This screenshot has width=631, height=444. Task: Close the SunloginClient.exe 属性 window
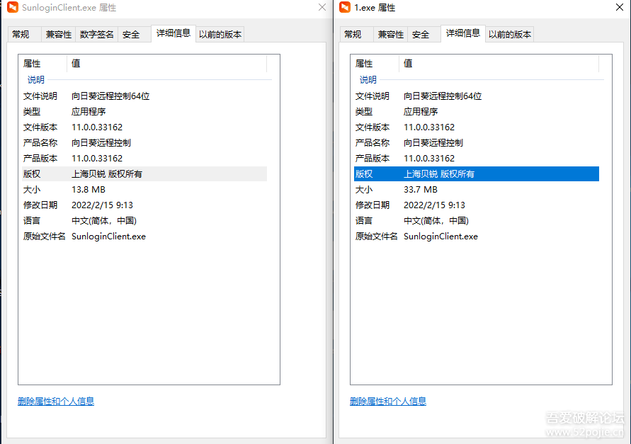point(322,7)
